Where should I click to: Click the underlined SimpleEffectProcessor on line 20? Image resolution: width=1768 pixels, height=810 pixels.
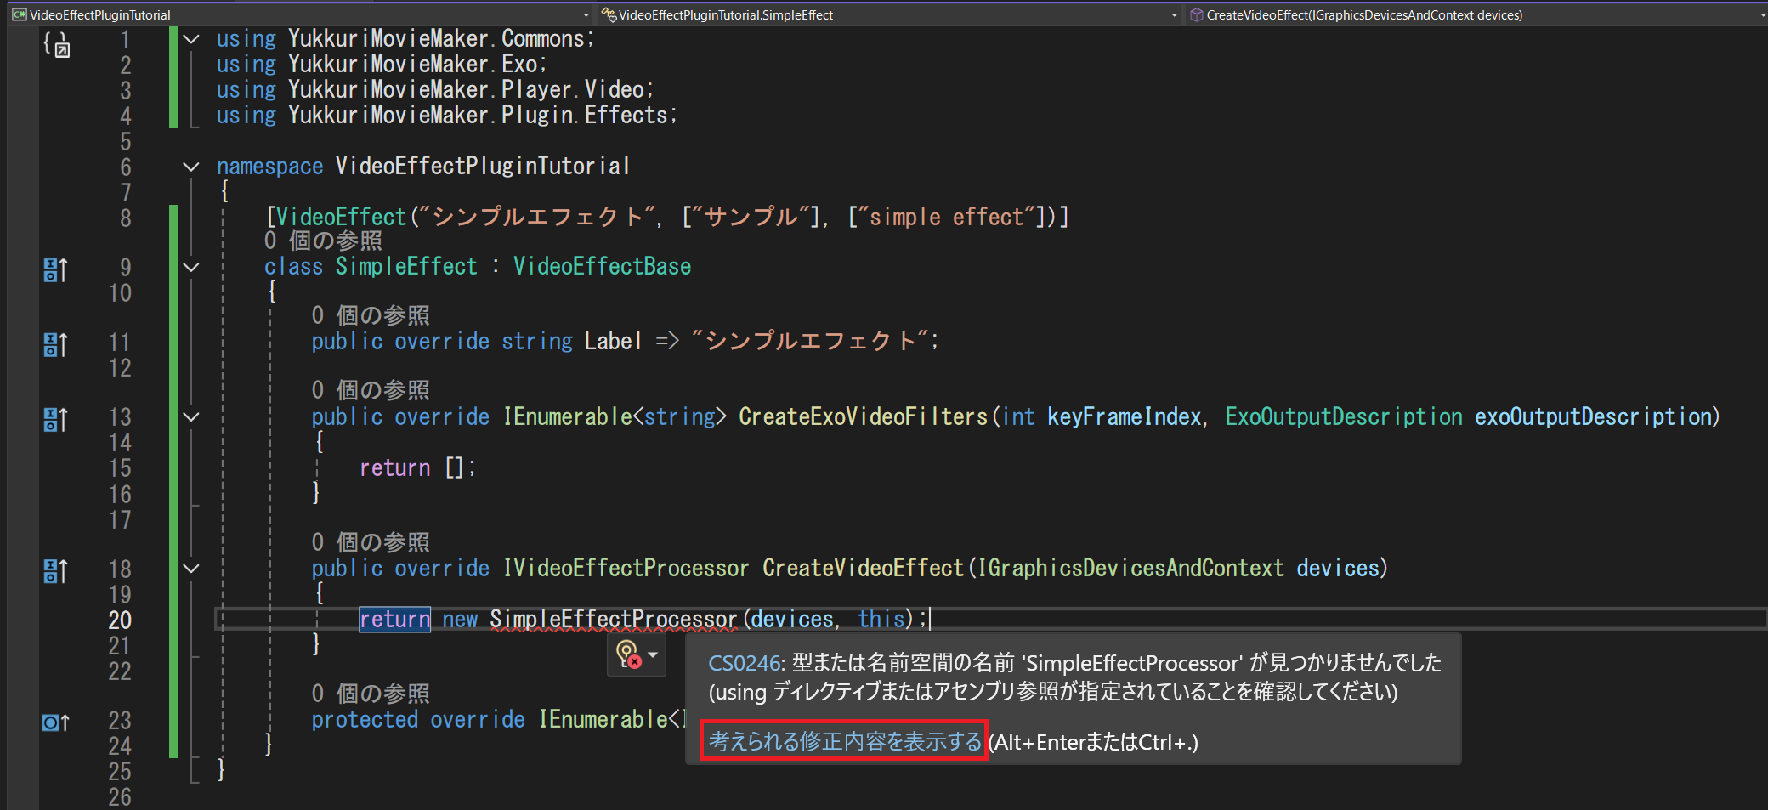(614, 619)
